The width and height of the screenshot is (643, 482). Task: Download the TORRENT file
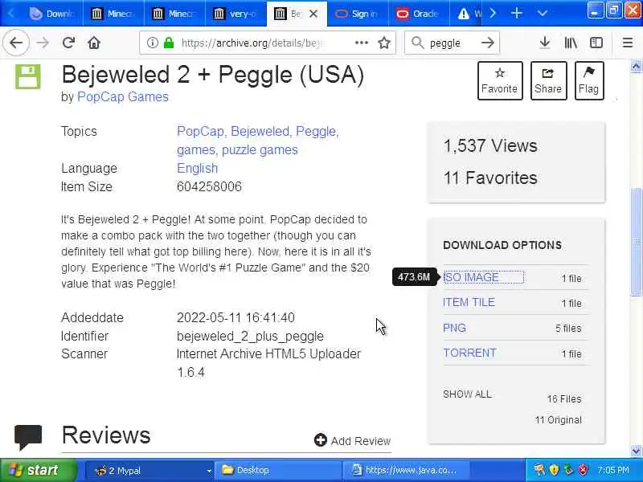(469, 353)
